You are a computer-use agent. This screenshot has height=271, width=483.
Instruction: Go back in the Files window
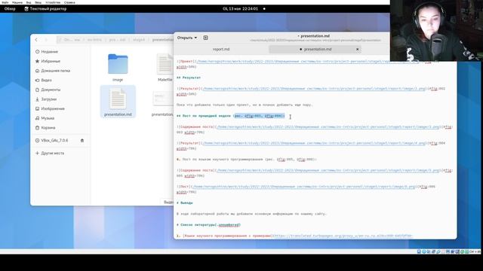click(x=36, y=40)
